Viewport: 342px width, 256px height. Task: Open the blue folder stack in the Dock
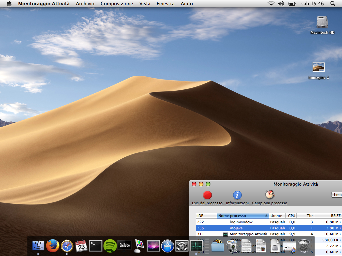[x=217, y=246]
